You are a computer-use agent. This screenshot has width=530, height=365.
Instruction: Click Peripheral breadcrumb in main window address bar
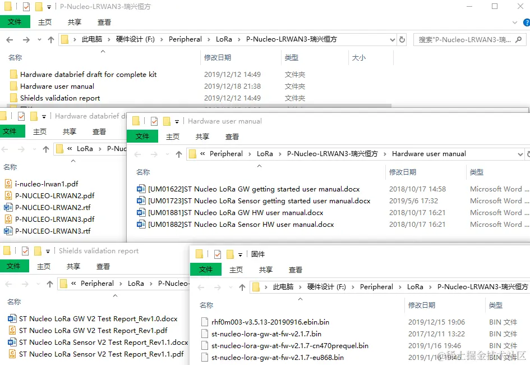pyautogui.click(x=185, y=39)
